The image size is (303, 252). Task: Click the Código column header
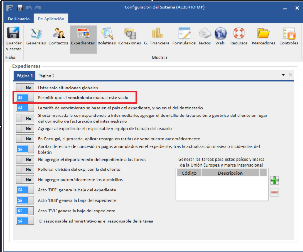point(188,173)
